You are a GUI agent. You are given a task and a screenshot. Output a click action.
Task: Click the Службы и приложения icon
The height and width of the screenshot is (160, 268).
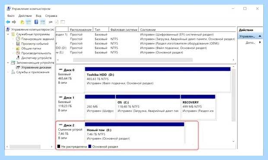point(13,72)
